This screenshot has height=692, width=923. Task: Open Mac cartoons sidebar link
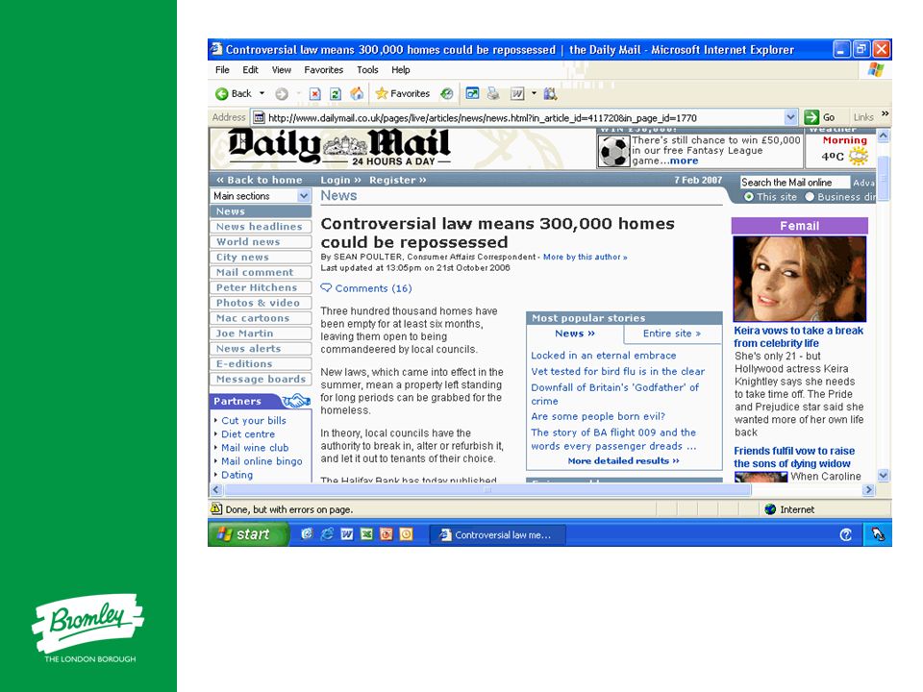[x=261, y=318]
